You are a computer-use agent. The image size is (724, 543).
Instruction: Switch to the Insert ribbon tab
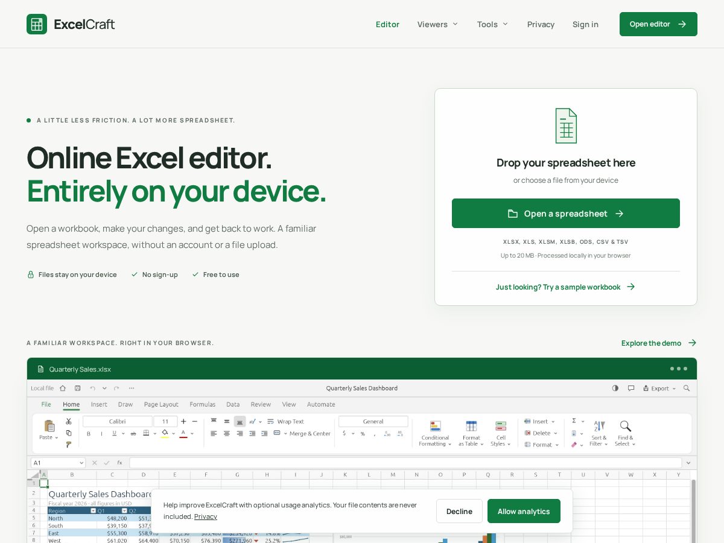pyautogui.click(x=99, y=404)
